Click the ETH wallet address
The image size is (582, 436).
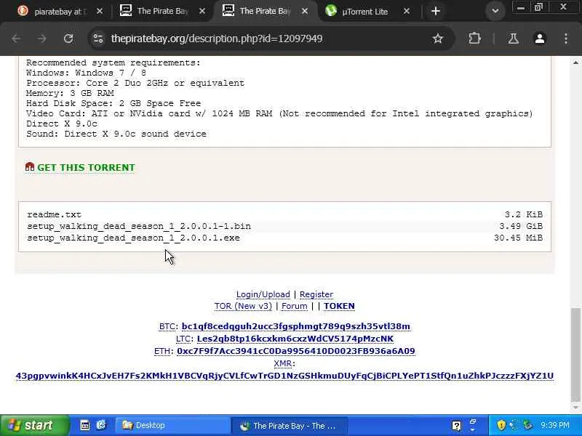pos(296,351)
